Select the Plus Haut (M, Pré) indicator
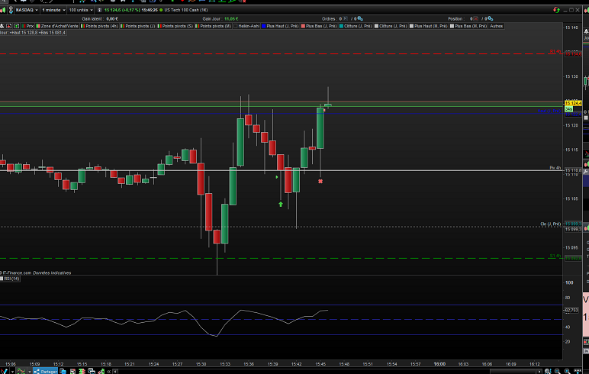589x374 pixels. point(428,26)
